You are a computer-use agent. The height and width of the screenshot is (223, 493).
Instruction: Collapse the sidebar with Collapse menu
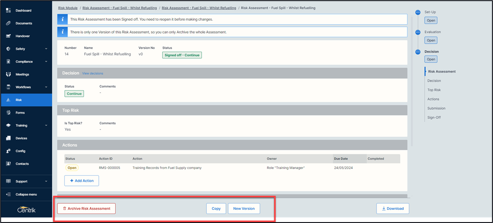tap(25, 194)
